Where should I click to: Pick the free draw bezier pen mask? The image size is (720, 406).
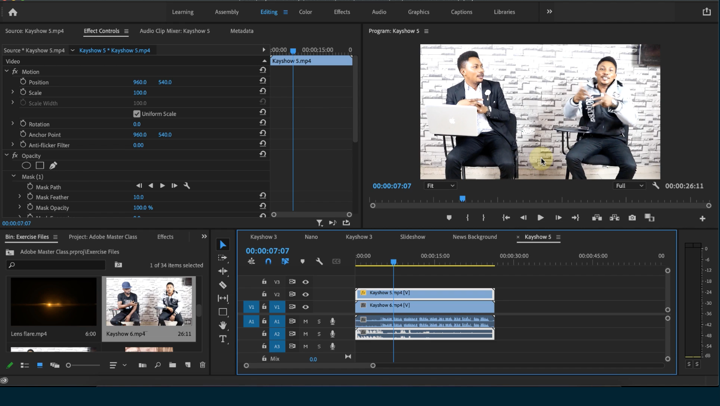point(53,166)
